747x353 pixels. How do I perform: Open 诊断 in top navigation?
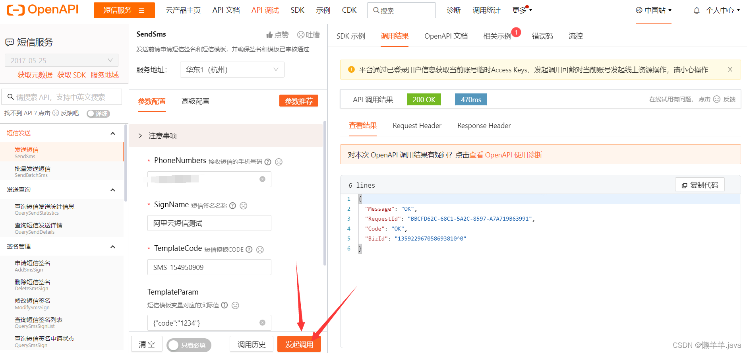click(x=454, y=10)
